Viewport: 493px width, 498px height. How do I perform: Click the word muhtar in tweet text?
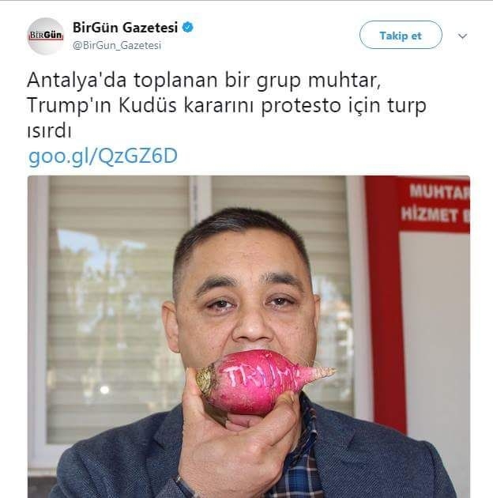(x=344, y=81)
